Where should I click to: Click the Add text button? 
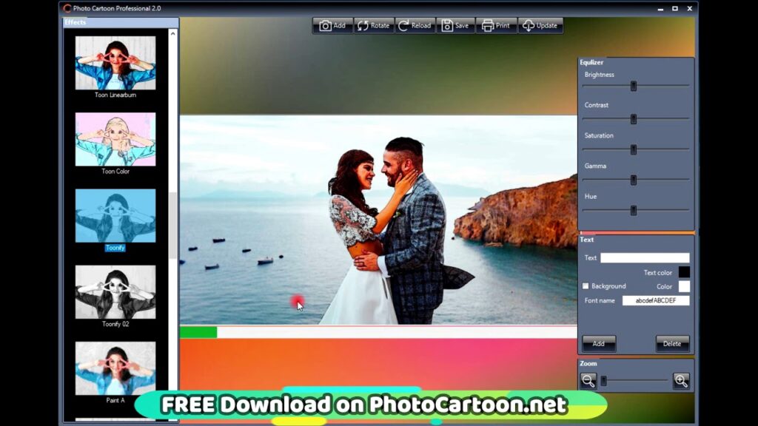[598, 343]
